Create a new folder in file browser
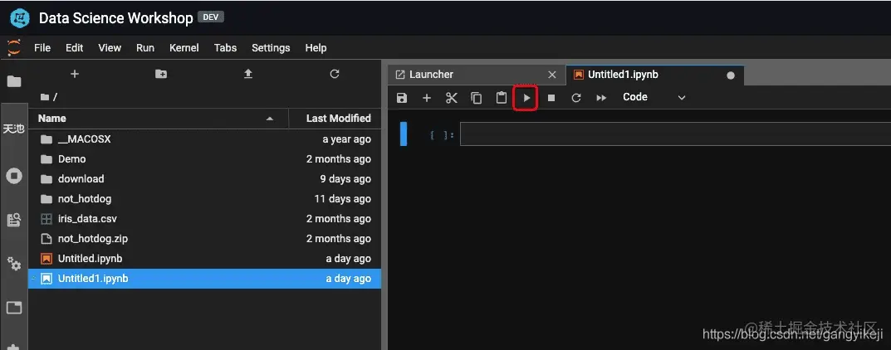The image size is (891, 350). tap(161, 74)
